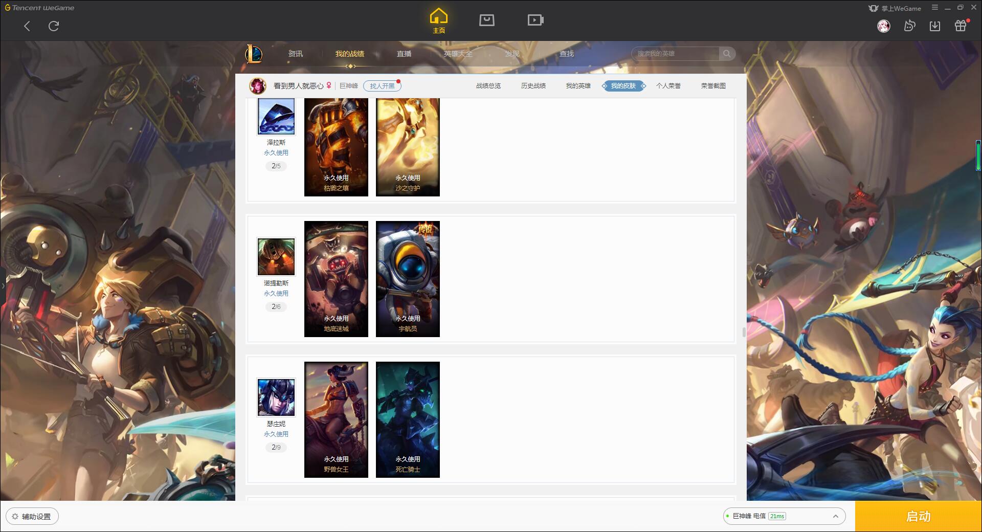Open the 掌上WeGame mobile link
This screenshot has height=532, width=982.
pos(895,8)
